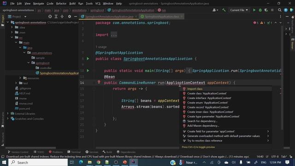Toggle Bookmarks tool window sidebar button
The image size is (295, 166).
(3, 120)
